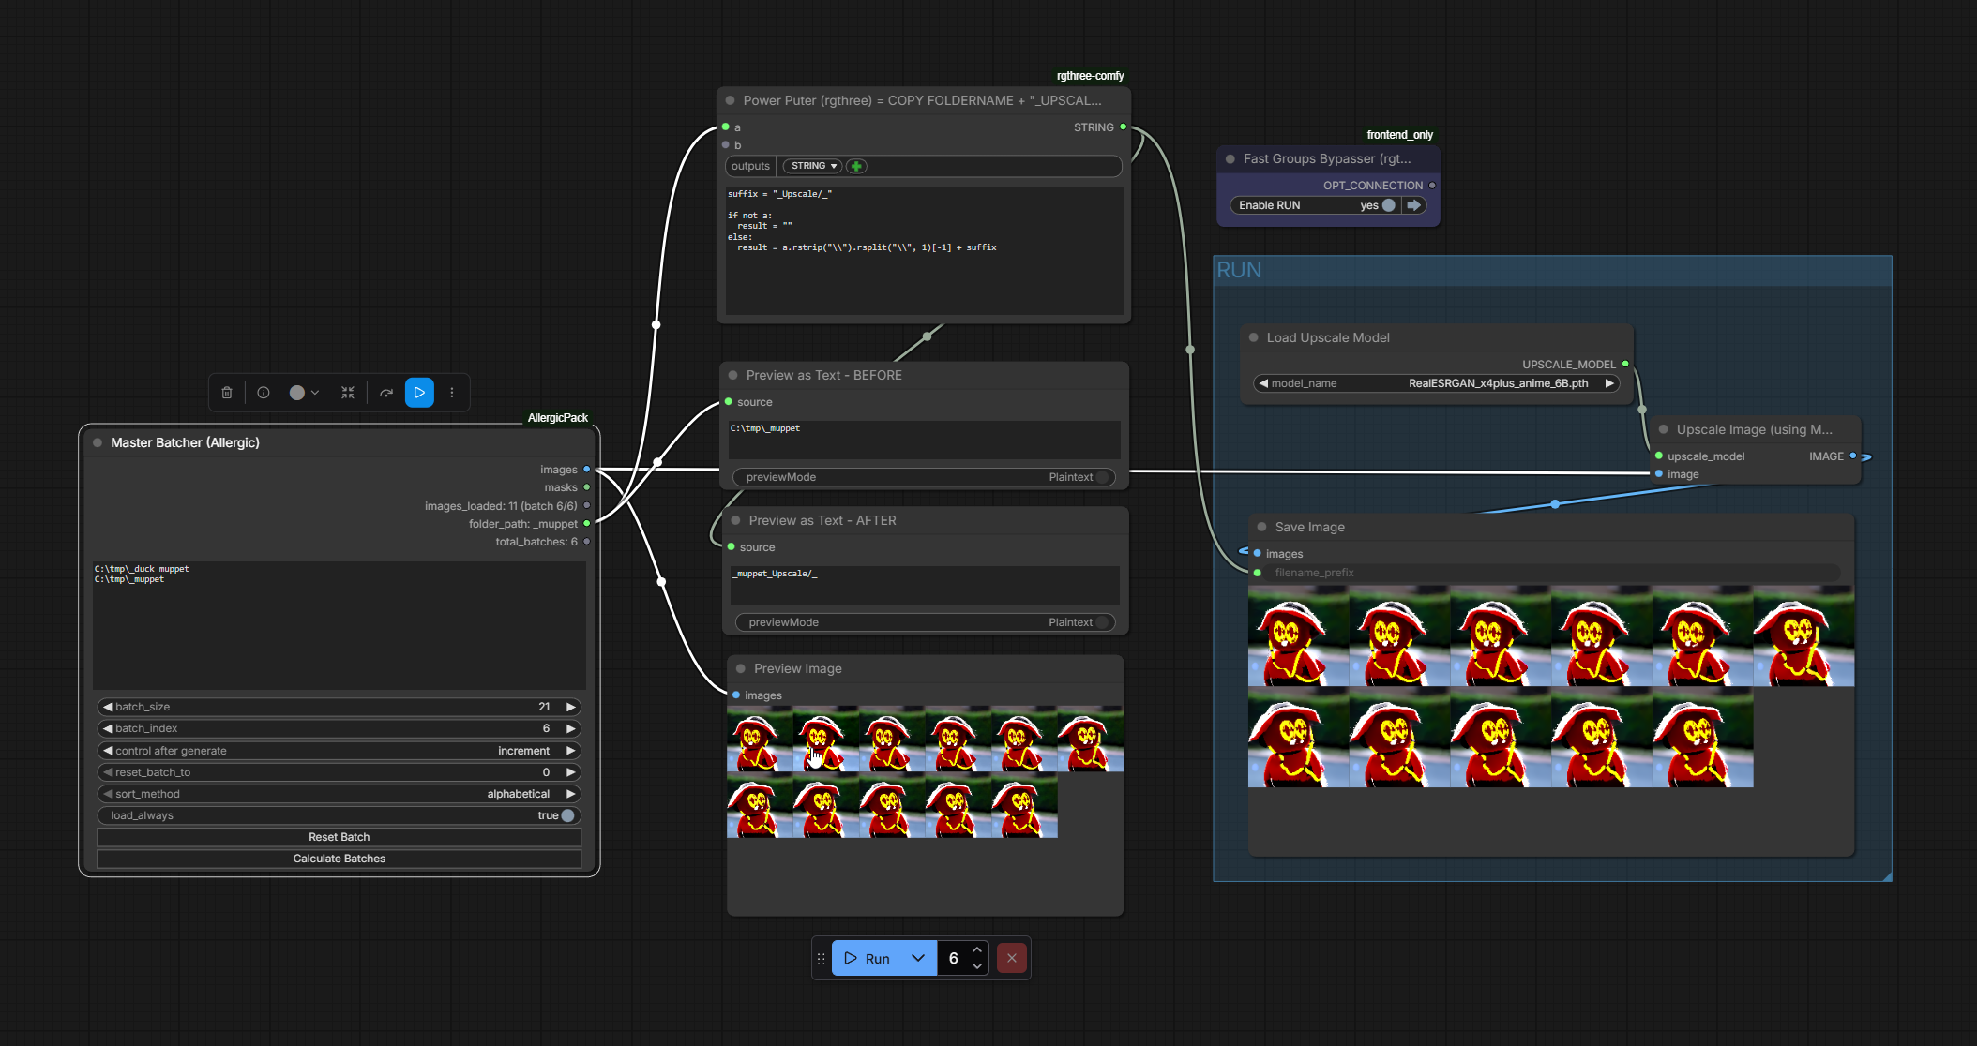
Task: Collapse Preview as Text - AFTER node dot
Action: [x=735, y=520]
